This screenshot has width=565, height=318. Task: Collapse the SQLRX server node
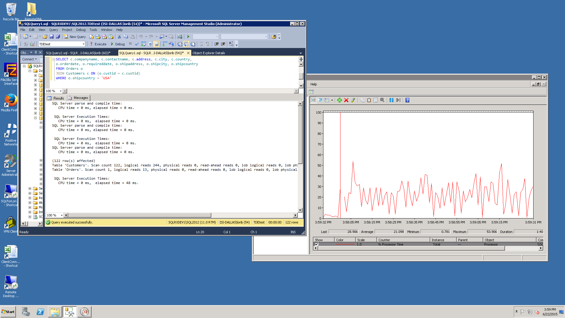(x=24, y=66)
